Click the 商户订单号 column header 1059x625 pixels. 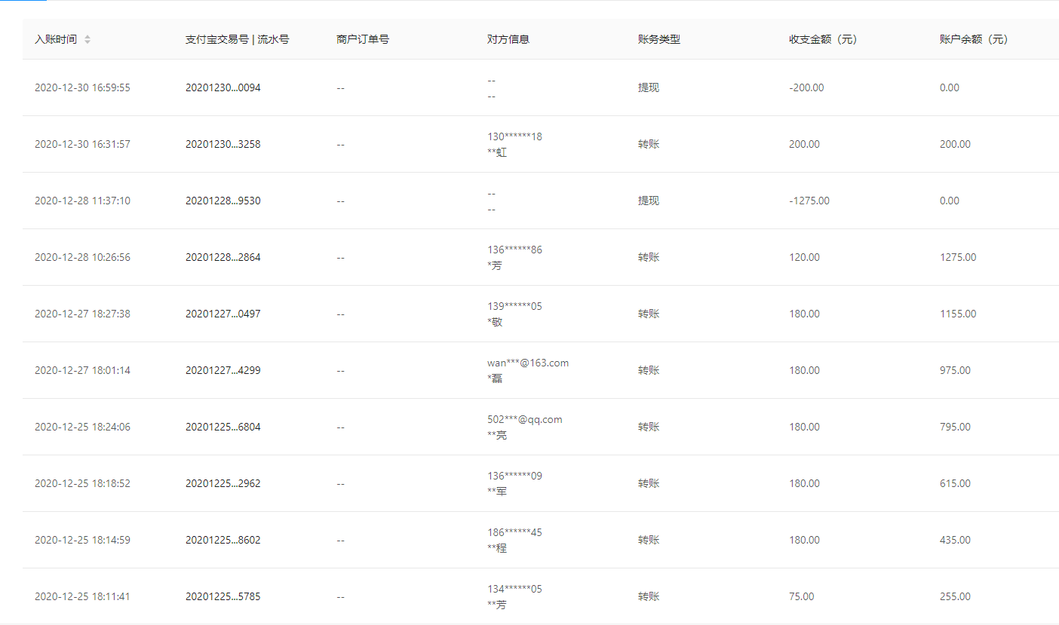tap(363, 39)
